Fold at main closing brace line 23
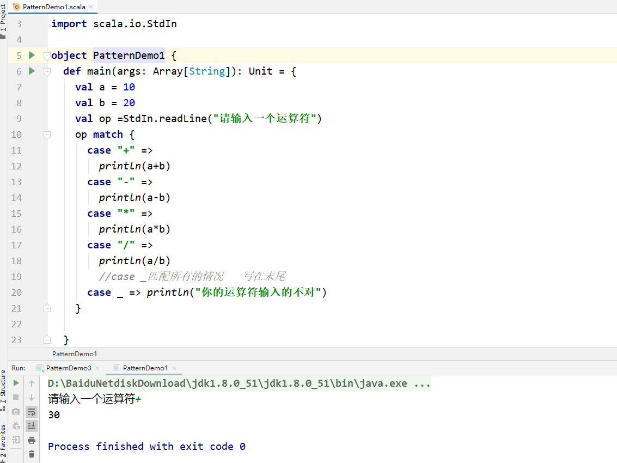The height and width of the screenshot is (463, 617). coord(47,340)
